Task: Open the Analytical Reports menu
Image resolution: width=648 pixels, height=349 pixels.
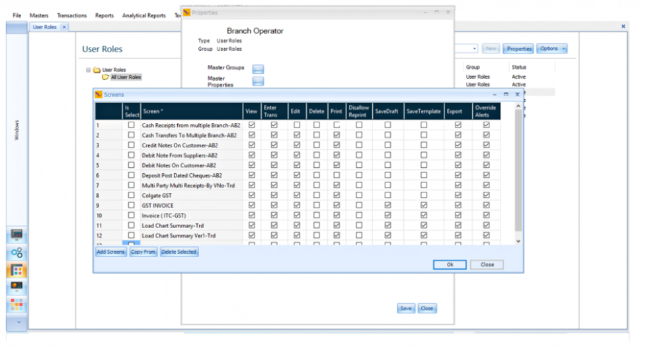Action: pyautogui.click(x=143, y=15)
